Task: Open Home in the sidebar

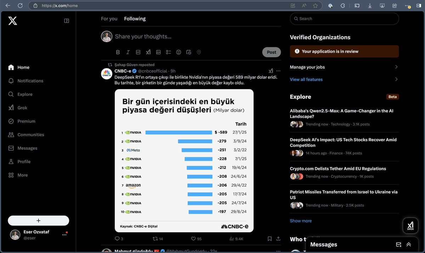Action: click(19, 67)
